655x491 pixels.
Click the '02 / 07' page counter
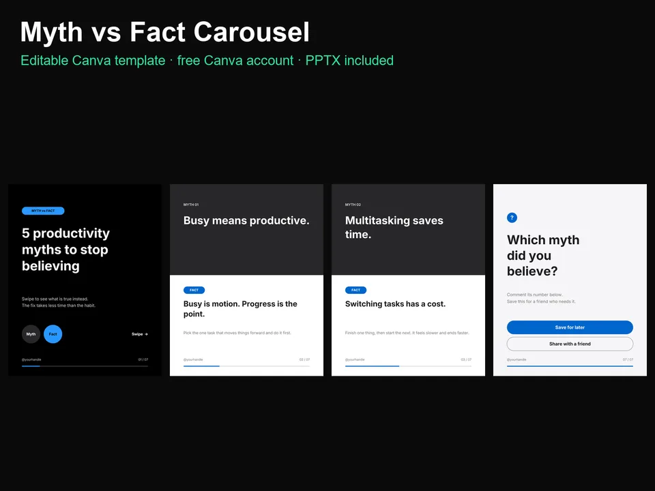pos(304,359)
